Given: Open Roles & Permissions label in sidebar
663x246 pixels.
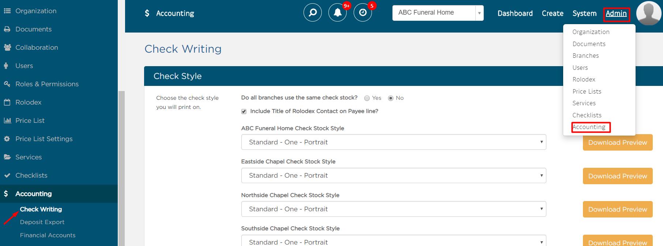Looking at the screenshot, I should click(x=47, y=84).
